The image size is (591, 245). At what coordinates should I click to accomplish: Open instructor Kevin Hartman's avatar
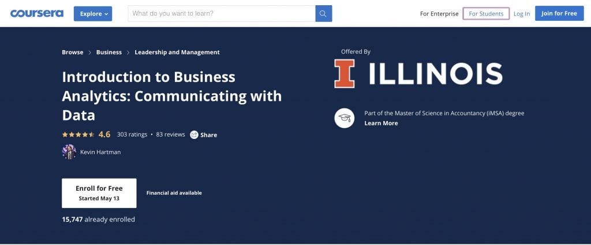tap(69, 152)
